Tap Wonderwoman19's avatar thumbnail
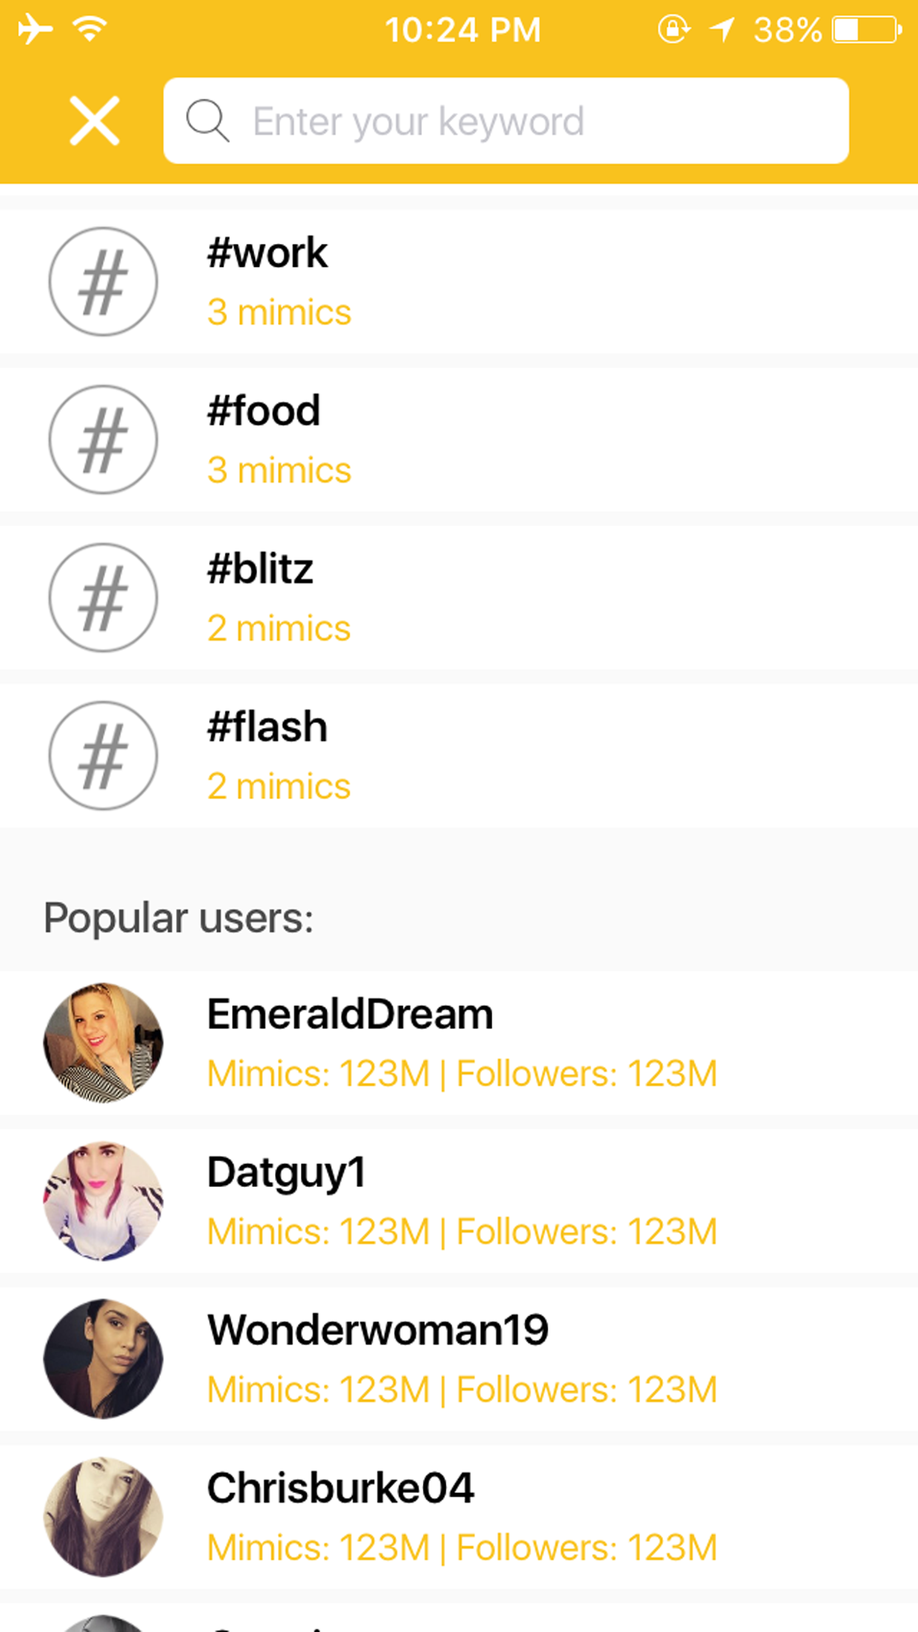Image resolution: width=918 pixels, height=1632 pixels. (x=103, y=1359)
